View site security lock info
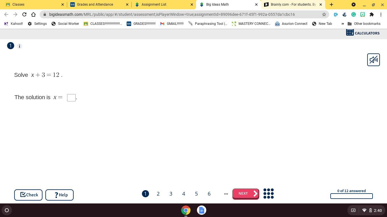This screenshot has width=387, height=217. [45, 14]
